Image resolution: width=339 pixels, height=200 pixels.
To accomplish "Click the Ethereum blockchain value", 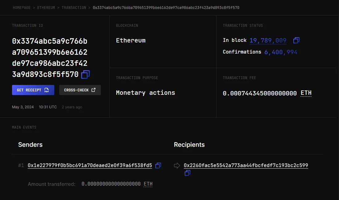I will [131, 40].
